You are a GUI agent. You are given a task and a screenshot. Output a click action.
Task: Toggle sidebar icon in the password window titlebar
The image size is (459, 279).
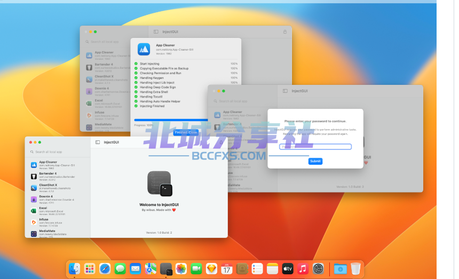(285, 91)
